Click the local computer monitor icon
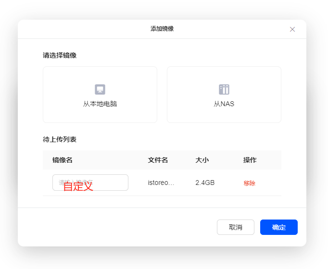 (100, 89)
